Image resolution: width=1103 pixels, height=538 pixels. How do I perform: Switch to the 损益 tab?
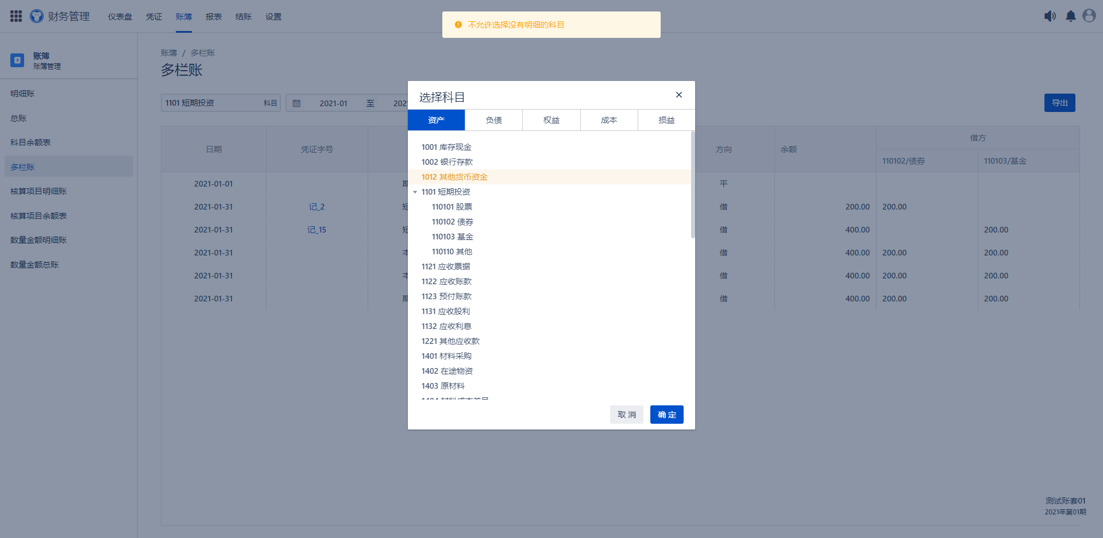coord(666,120)
